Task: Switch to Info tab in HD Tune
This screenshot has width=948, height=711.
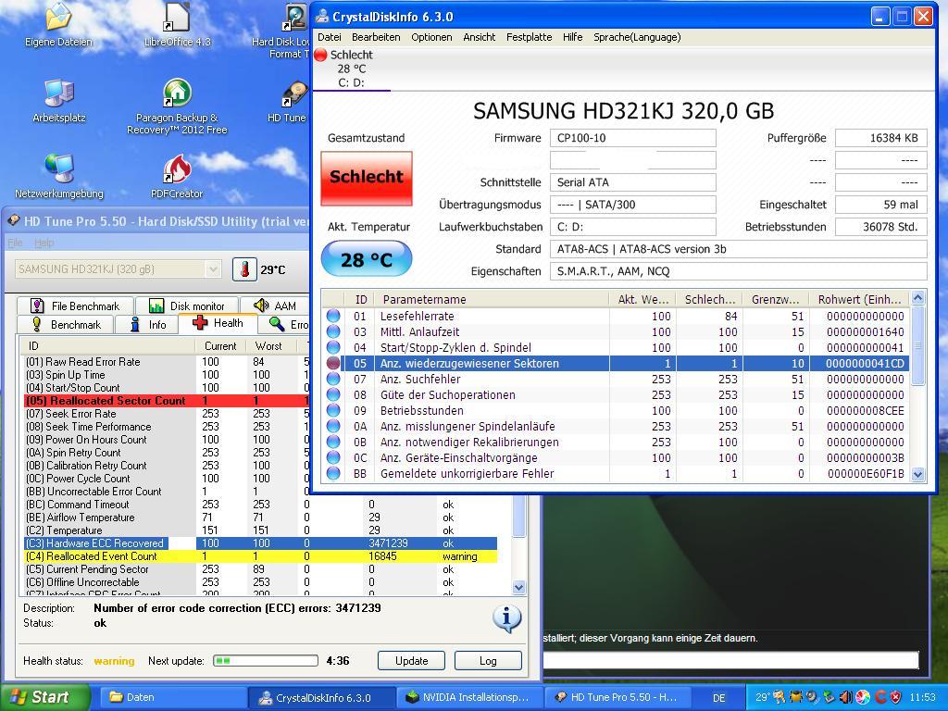Action: tap(147, 325)
